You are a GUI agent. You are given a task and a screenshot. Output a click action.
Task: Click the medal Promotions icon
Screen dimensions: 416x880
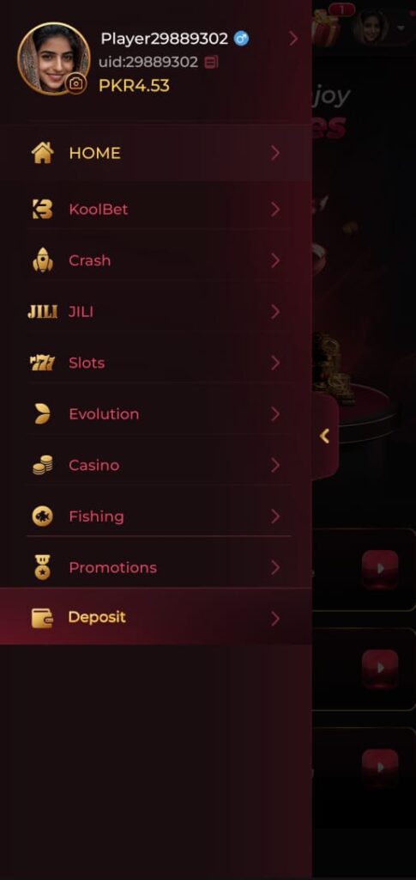(x=43, y=567)
